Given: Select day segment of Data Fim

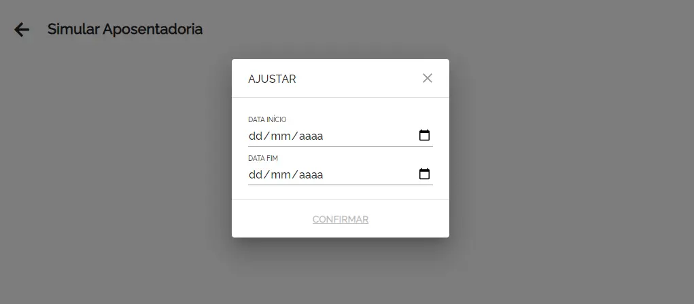Looking at the screenshot, I should pos(256,175).
